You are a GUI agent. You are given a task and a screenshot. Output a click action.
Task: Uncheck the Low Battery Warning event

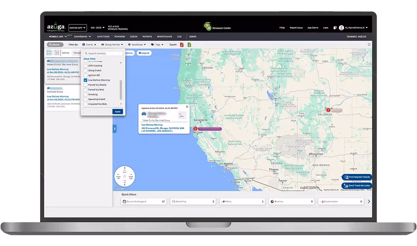click(86, 80)
